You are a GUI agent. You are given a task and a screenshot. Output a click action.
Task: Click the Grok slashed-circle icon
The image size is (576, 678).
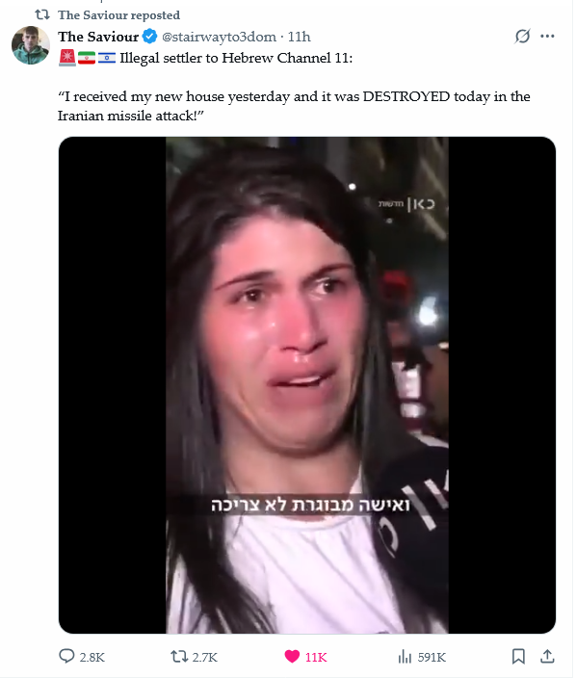coord(522,37)
